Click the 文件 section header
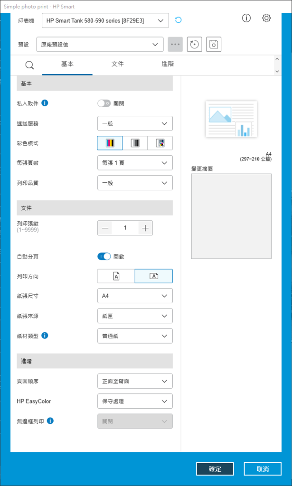 94,208
